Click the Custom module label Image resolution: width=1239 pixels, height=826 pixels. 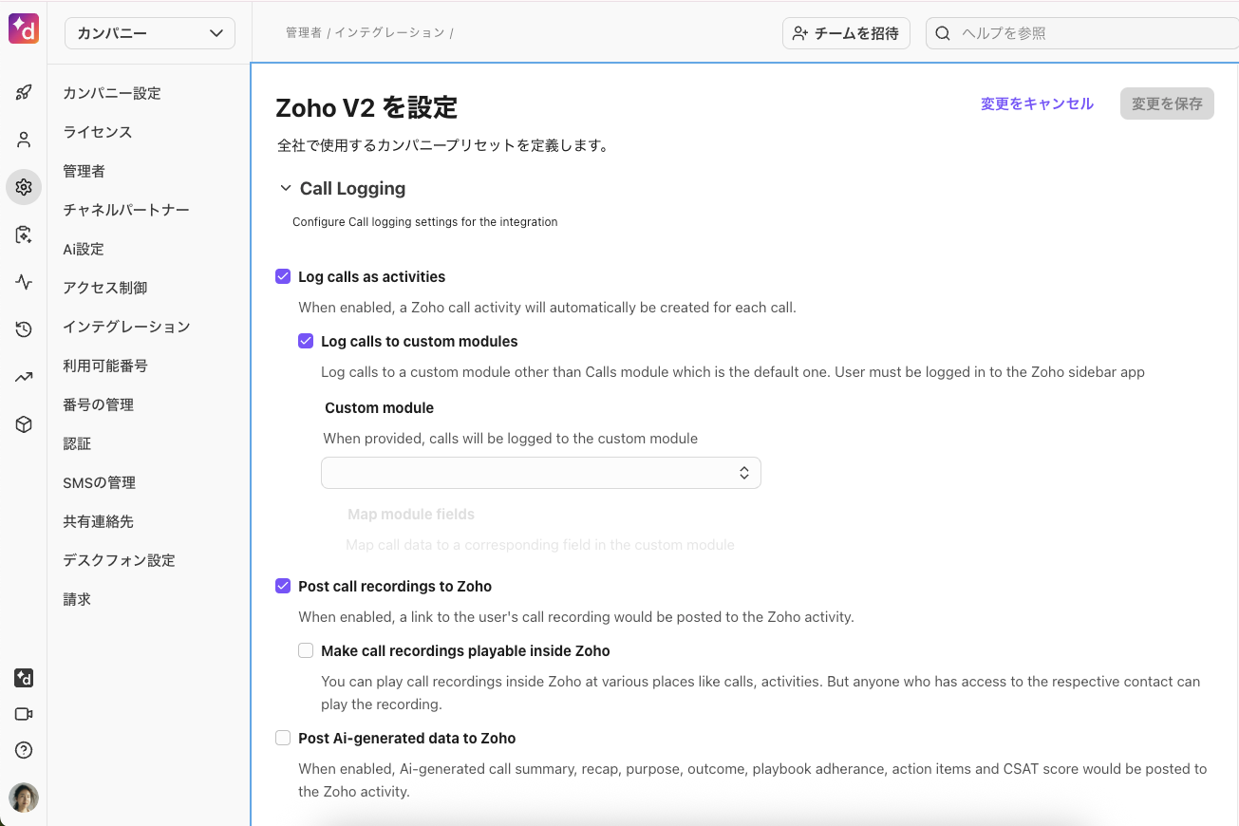tap(379, 408)
